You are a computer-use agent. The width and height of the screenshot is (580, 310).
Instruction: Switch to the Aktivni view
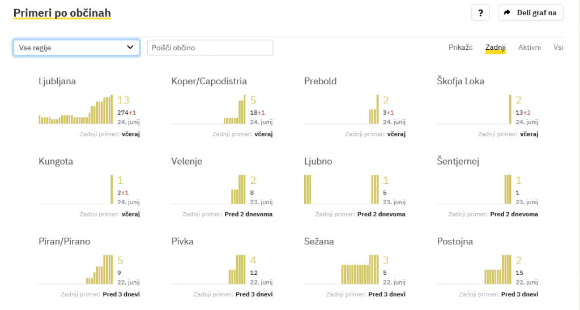pyautogui.click(x=530, y=48)
